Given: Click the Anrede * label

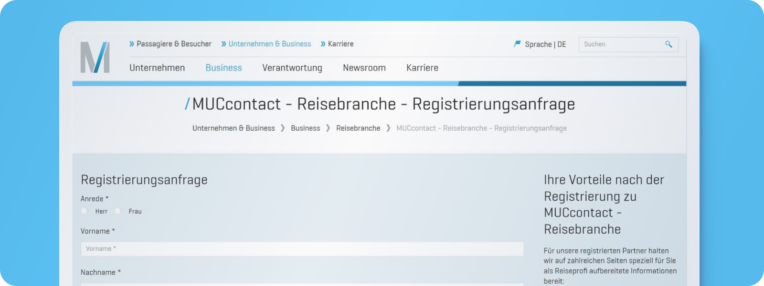Looking at the screenshot, I should pyautogui.click(x=95, y=199).
